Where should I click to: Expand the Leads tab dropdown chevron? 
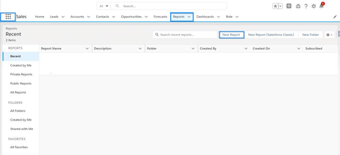pos(63,17)
